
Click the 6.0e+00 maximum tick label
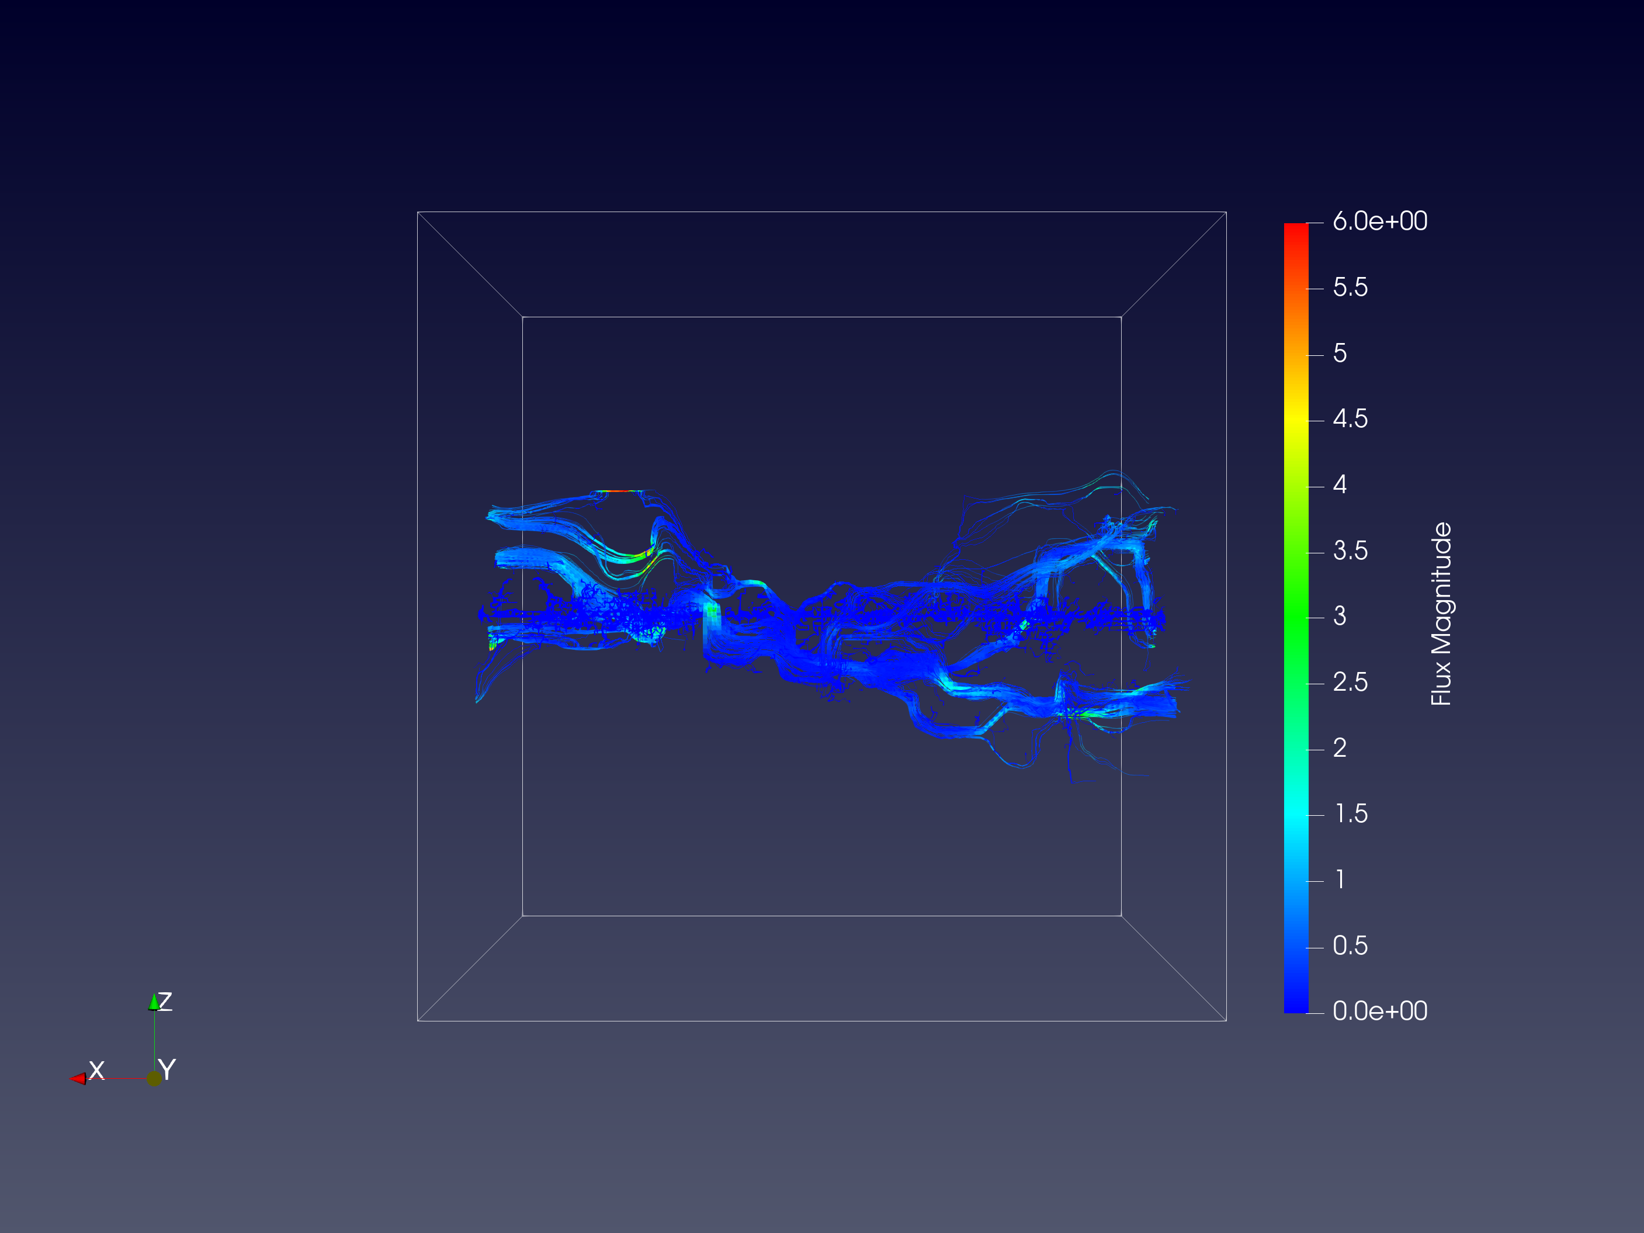coord(1379,221)
